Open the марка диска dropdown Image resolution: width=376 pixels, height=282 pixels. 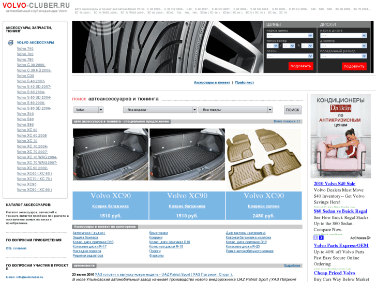(343, 36)
